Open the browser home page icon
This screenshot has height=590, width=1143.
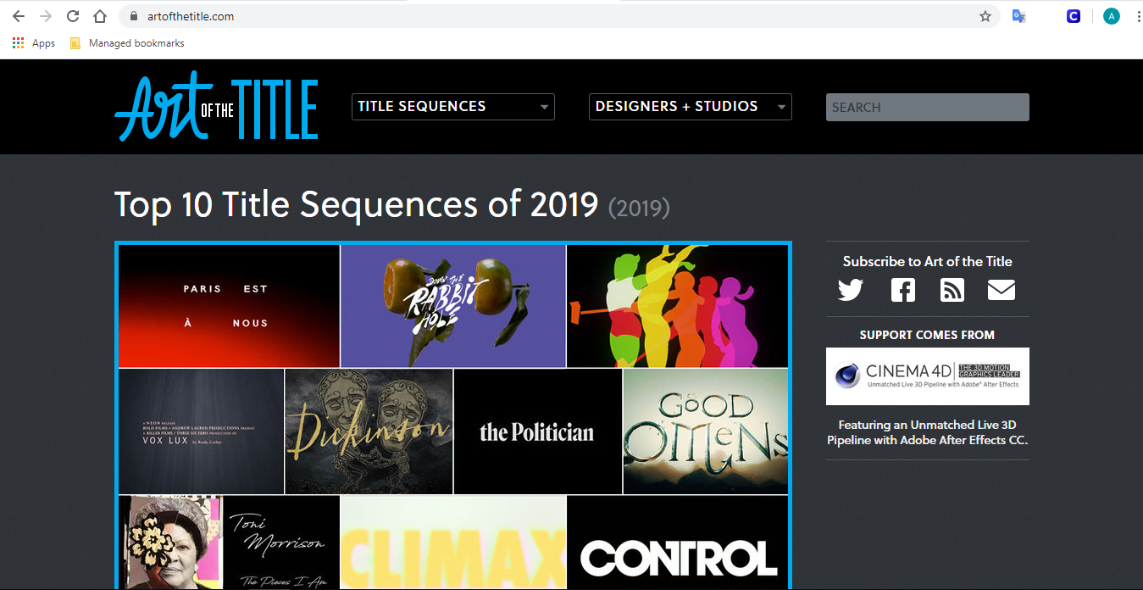pos(100,16)
